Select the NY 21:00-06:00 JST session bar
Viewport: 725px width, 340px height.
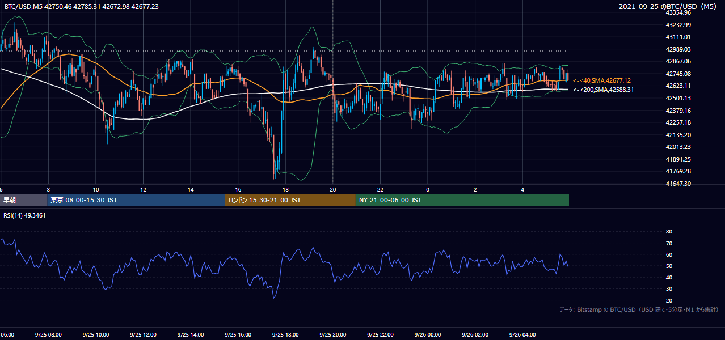coord(462,200)
